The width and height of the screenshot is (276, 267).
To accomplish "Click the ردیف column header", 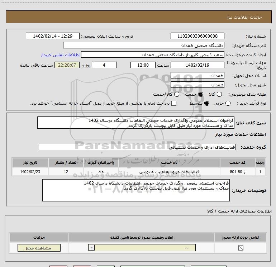I will coord(260,162).
